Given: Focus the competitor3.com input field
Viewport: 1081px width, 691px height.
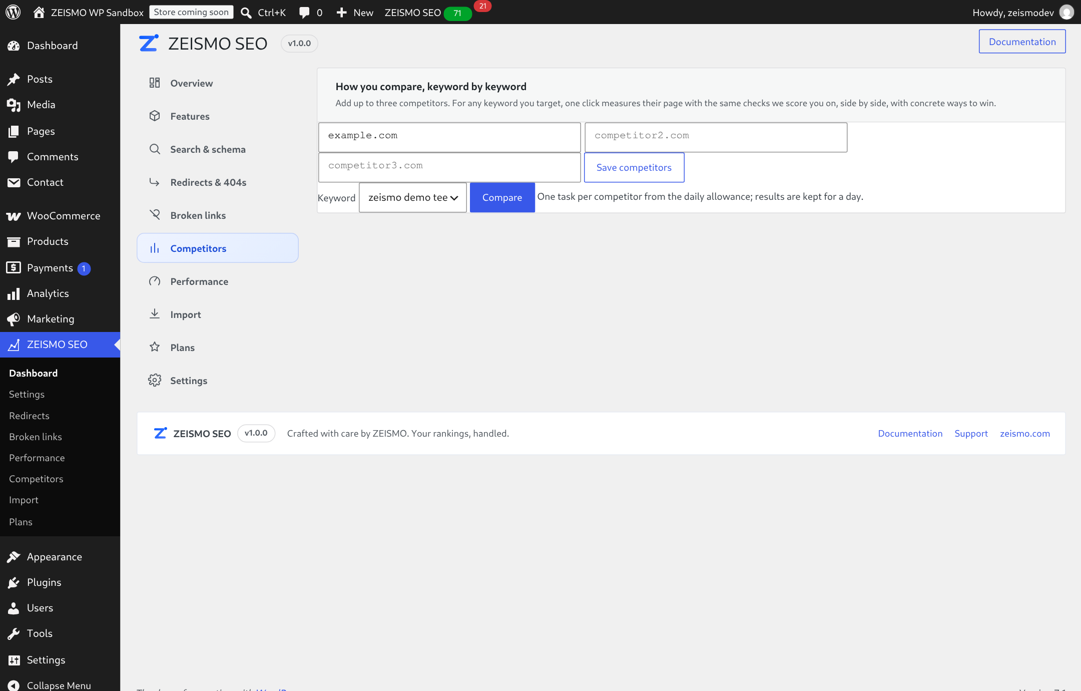Looking at the screenshot, I should [x=449, y=167].
